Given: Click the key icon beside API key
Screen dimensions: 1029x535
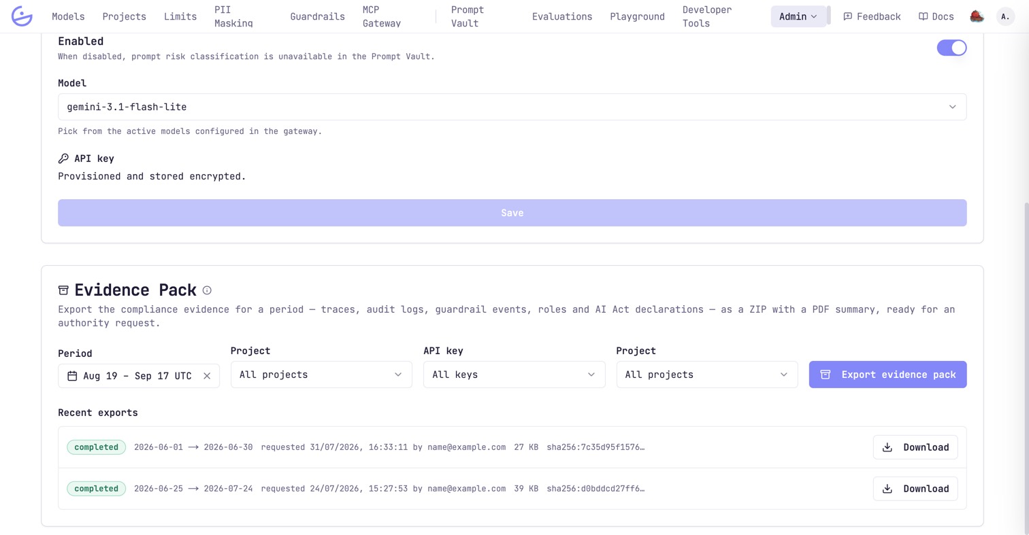Looking at the screenshot, I should (x=63, y=158).
